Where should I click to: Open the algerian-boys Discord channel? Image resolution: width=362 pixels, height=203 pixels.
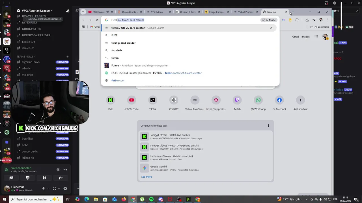(x=42, y=62)
